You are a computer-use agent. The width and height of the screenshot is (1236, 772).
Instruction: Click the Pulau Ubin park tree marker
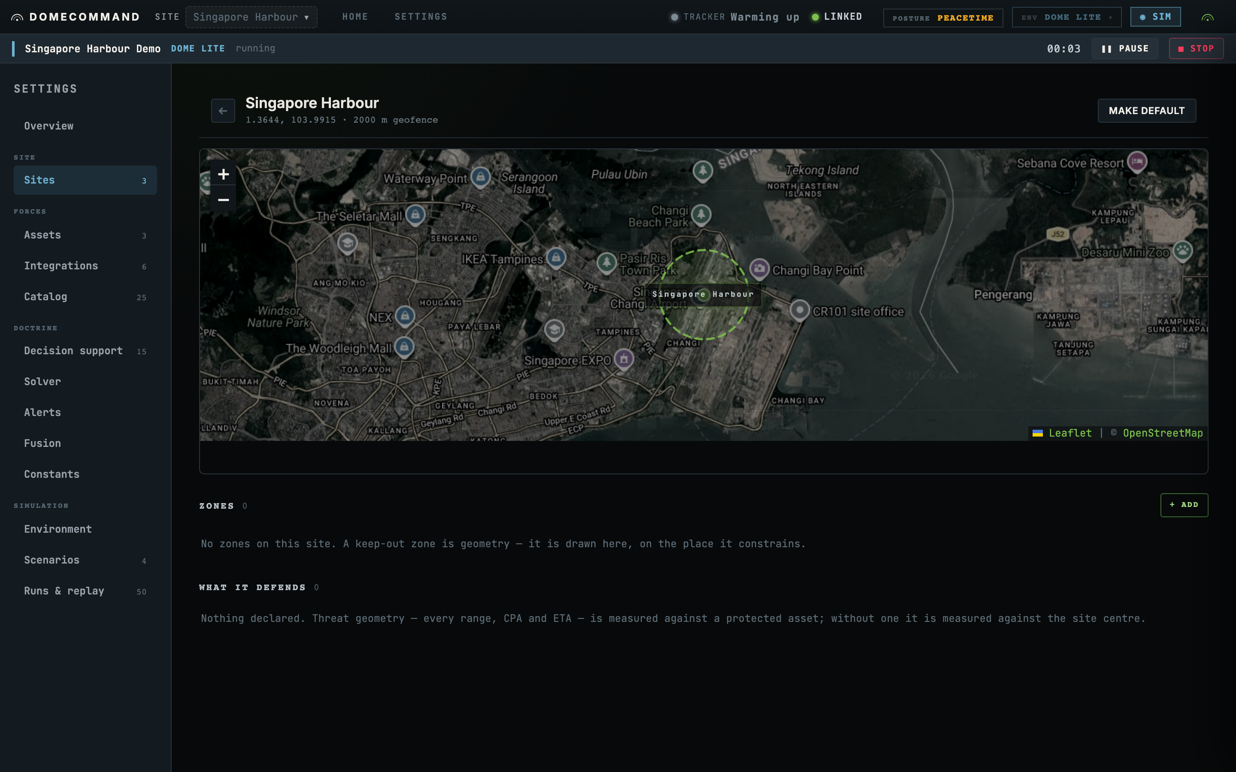[x=703, y=171]
